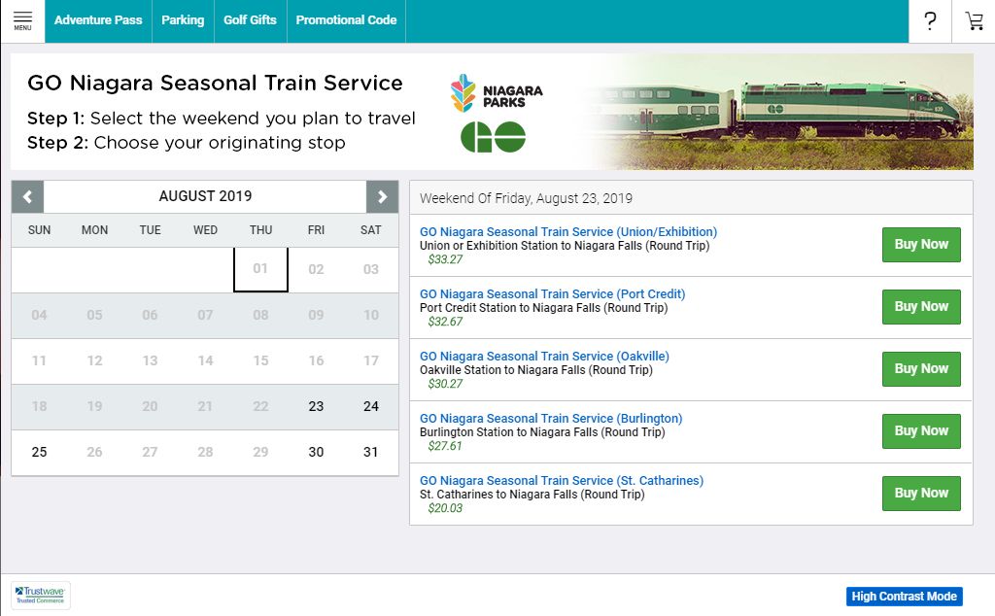The width and height of the screenshot is (995, 616).
Task: Buy Now for St. Catharines service
Action: pyautogui.click(x=920, y=494)
